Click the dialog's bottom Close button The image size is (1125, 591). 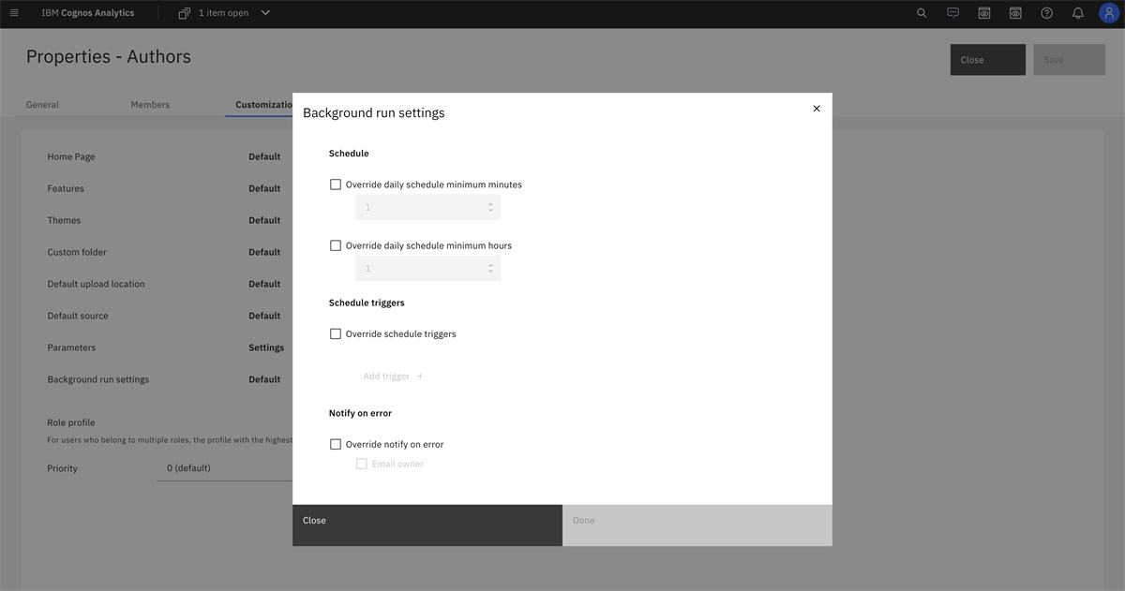[x=427, y=525]
